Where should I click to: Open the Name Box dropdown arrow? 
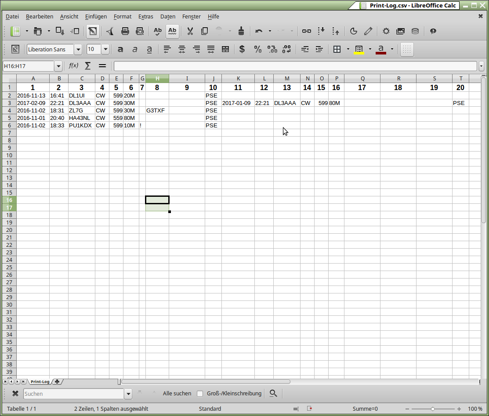tap(58, 66)
